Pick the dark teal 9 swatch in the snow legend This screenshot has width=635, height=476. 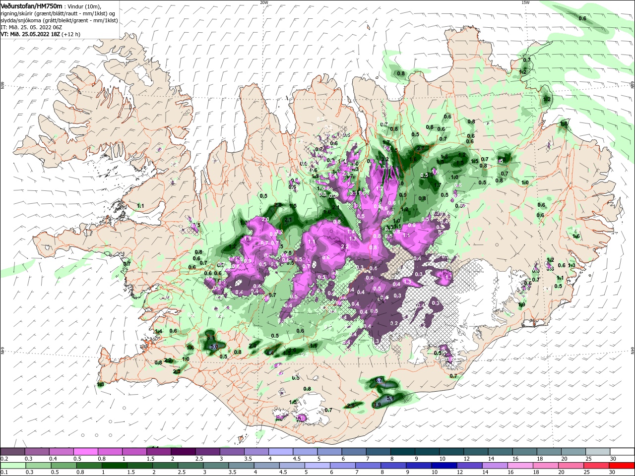coord(428,451)
